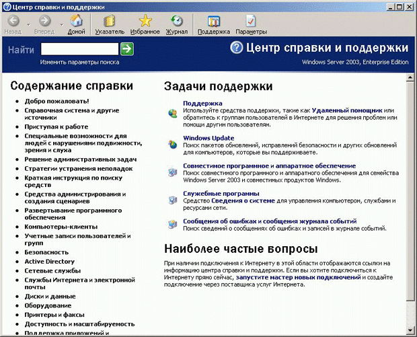Screen dimensions: 417x337
Task: Click icon beside Сообщения об ошибках
Action: [x=173, y=224]
